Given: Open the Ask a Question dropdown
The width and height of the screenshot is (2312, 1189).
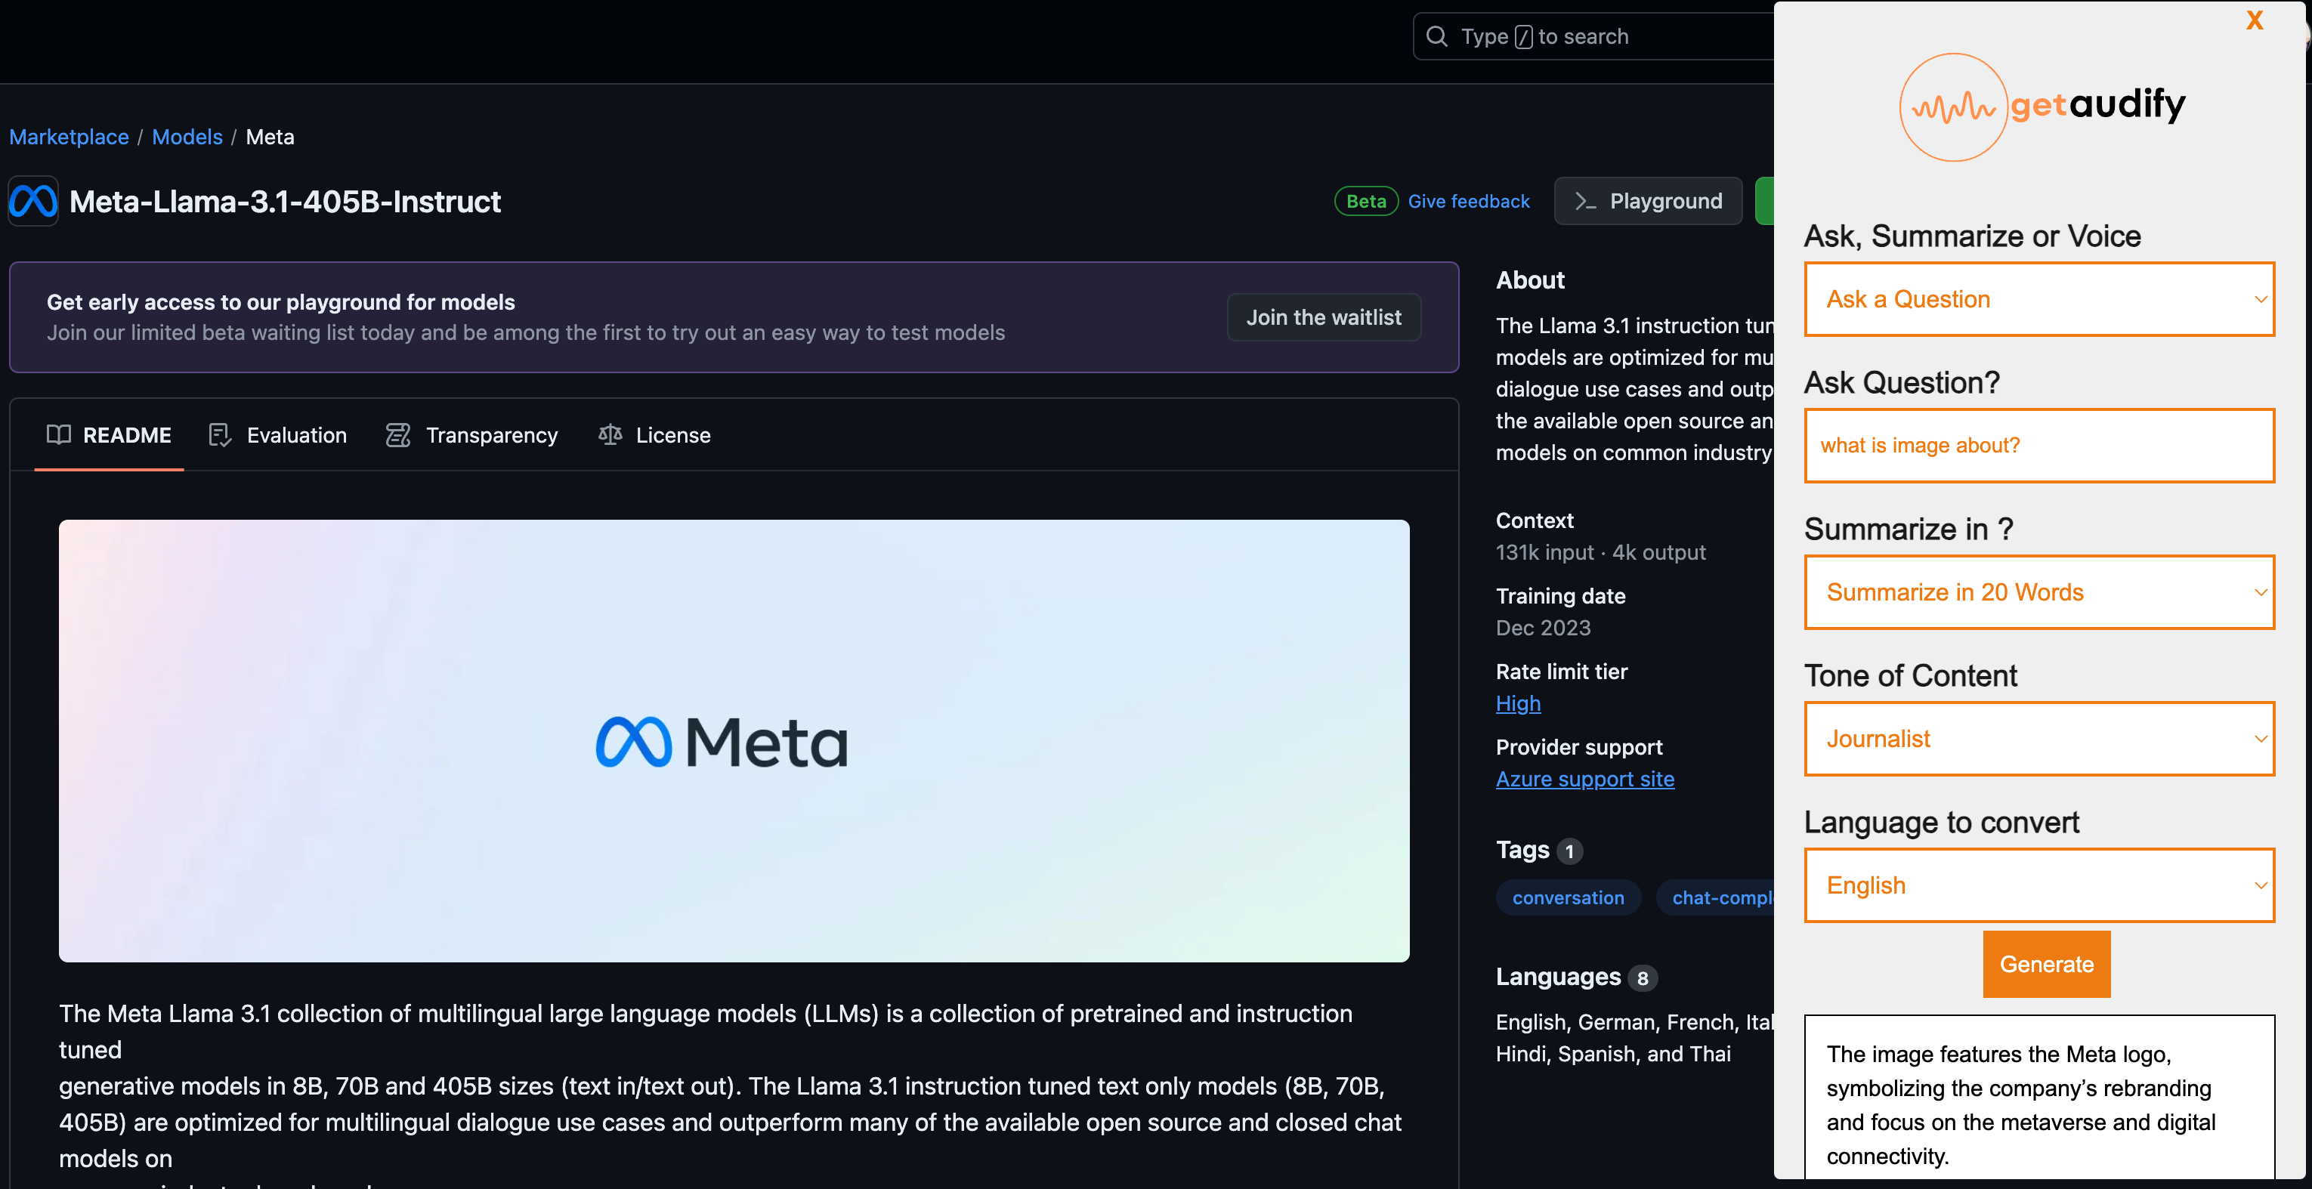Looking at the screenshot, I should tap(2039, 299).
